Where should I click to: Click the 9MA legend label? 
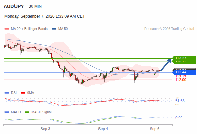coord(31,93)
